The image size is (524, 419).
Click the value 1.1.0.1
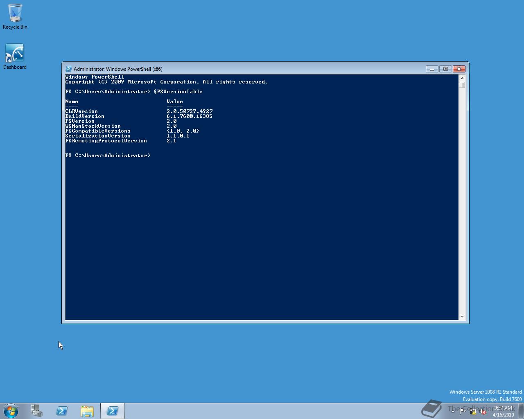click(178, 136)
